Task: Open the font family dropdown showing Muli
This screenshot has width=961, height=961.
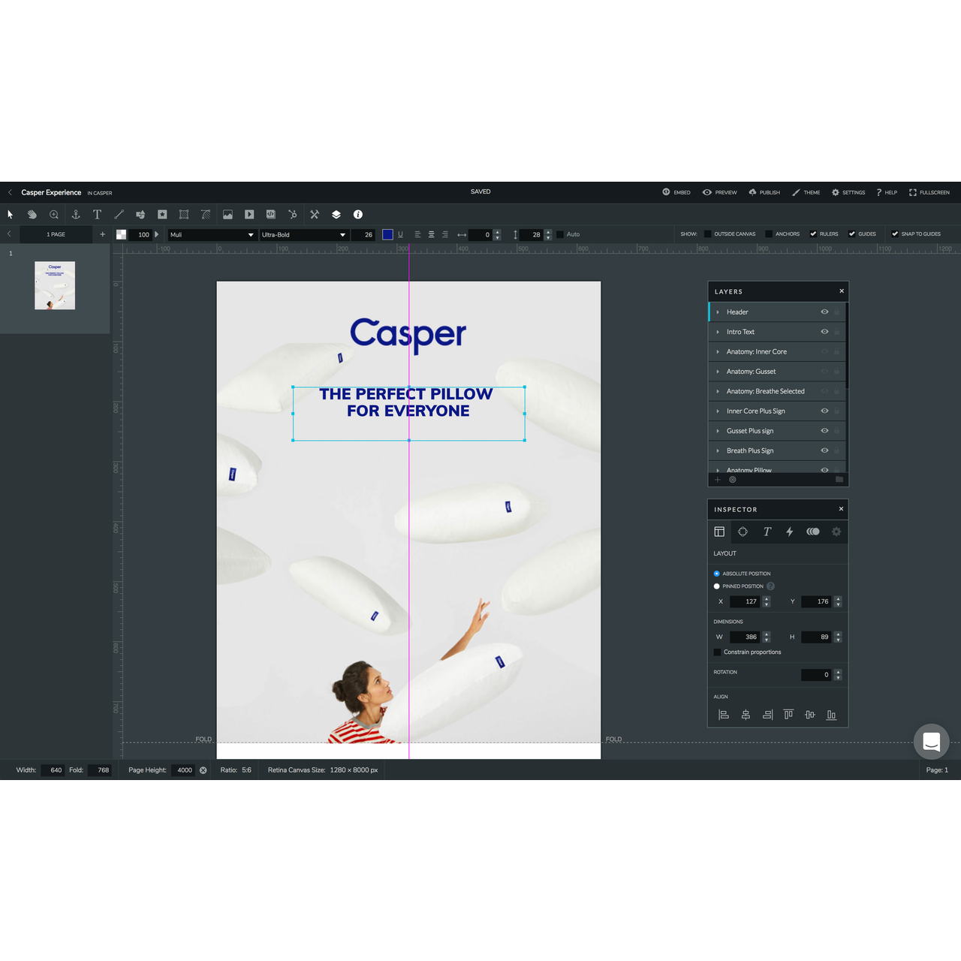Action: [x=211, y=234]
